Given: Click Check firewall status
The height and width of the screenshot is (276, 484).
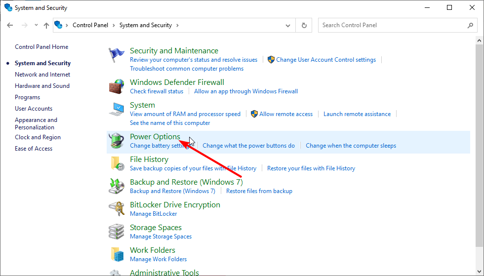Looking at the screenshot, I should [157, 91].
